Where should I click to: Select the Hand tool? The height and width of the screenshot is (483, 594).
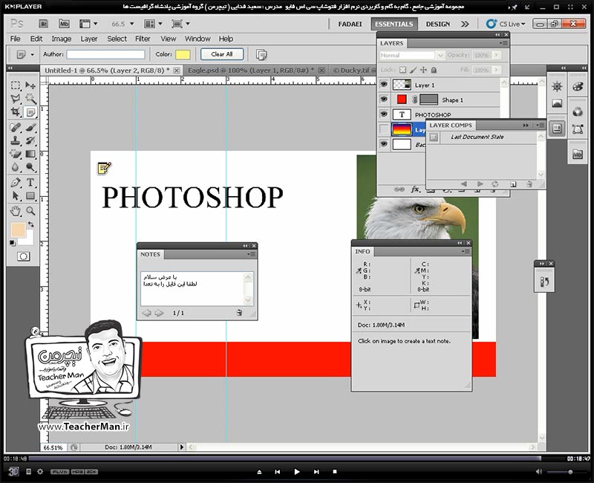pyautogui.click(x=16, y=211)
